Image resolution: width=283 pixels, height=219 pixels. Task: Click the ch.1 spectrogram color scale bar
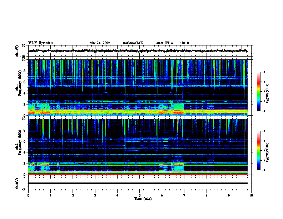(258, 92)
